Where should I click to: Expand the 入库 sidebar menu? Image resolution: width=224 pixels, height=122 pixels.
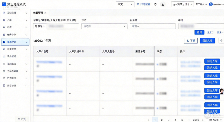[15, 20]
